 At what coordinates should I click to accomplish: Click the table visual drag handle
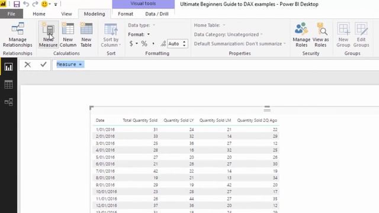pos(267,109)
